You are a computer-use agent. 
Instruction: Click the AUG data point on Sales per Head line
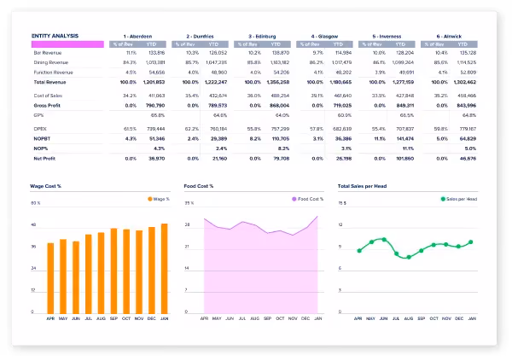click(x=409, y=257)
